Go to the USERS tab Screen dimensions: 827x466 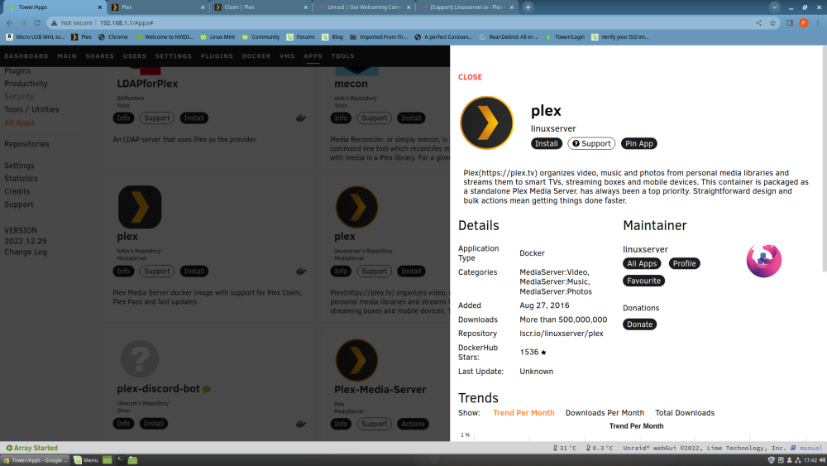pos(135,56)
